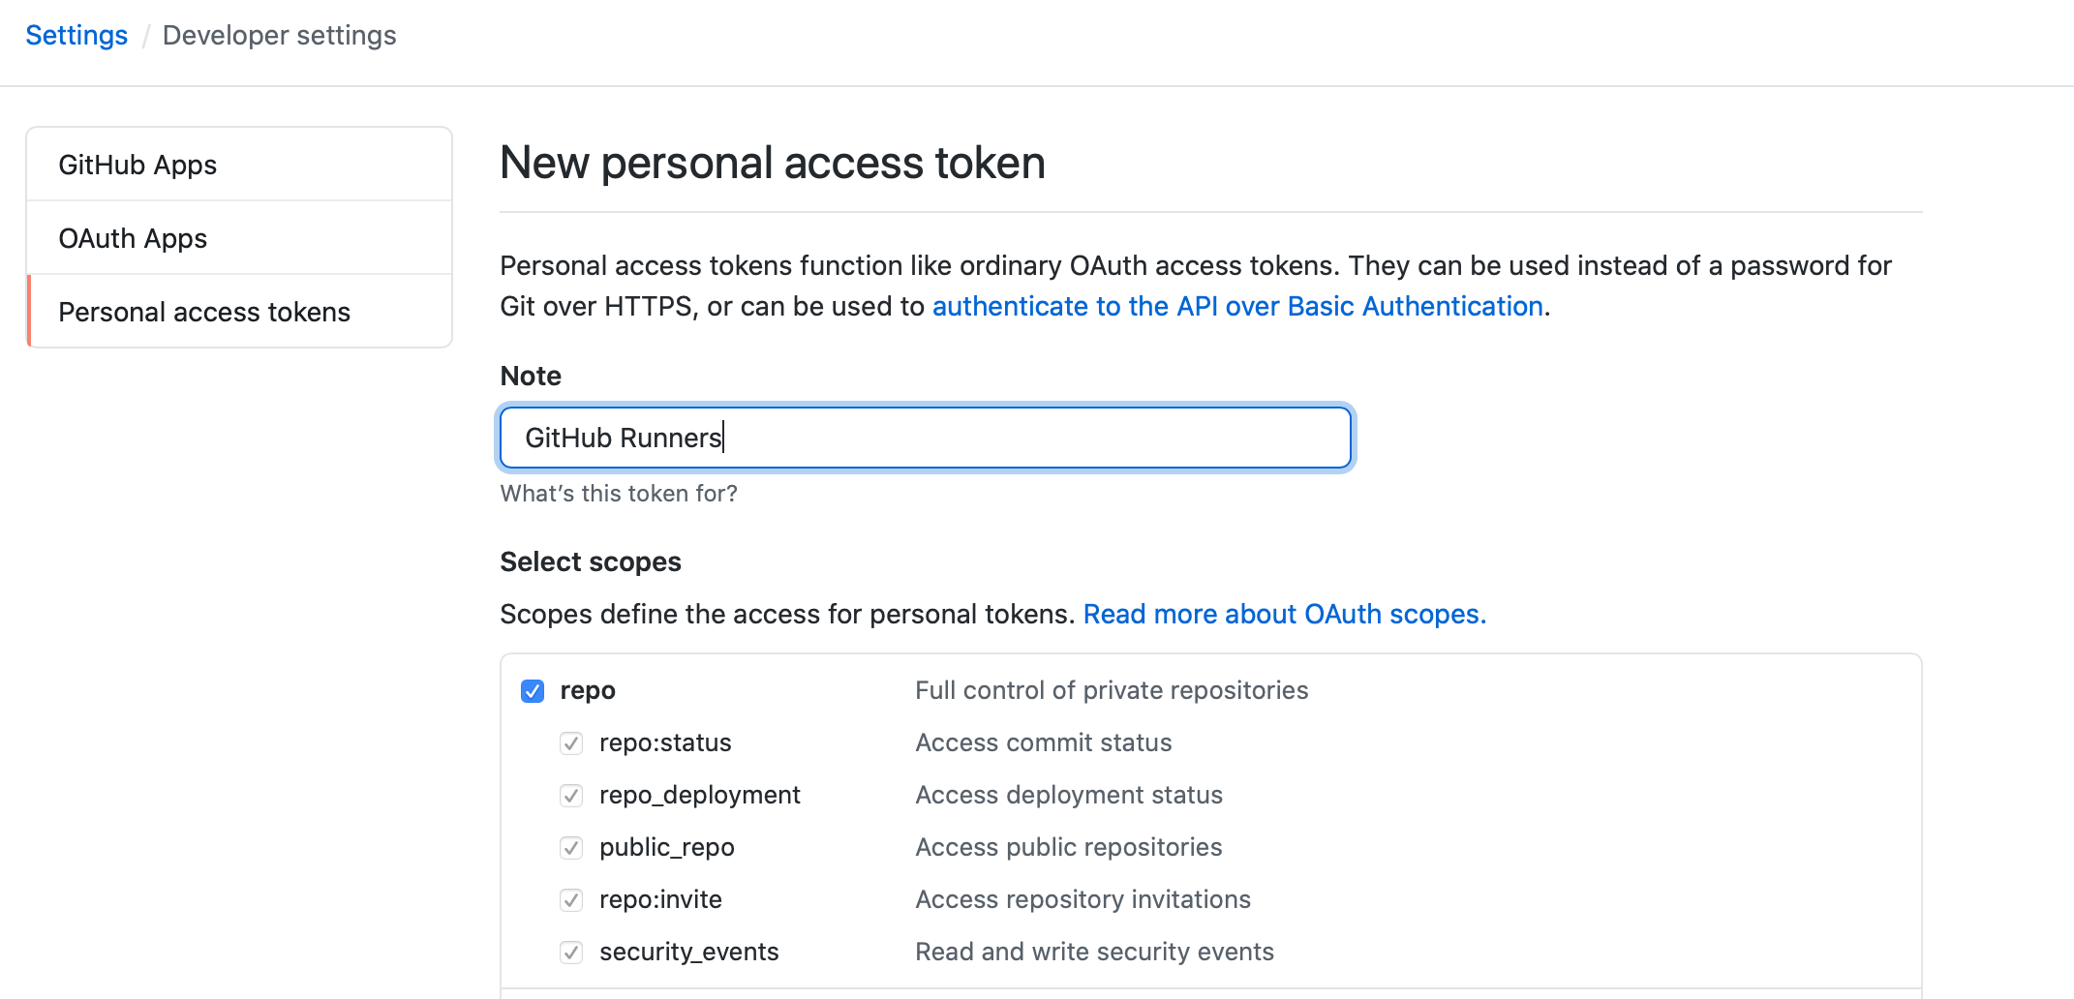This screenshot has height=999, width=2074.
Task: Open authenticate to the API link
Action: click(x=1236, y=306)
